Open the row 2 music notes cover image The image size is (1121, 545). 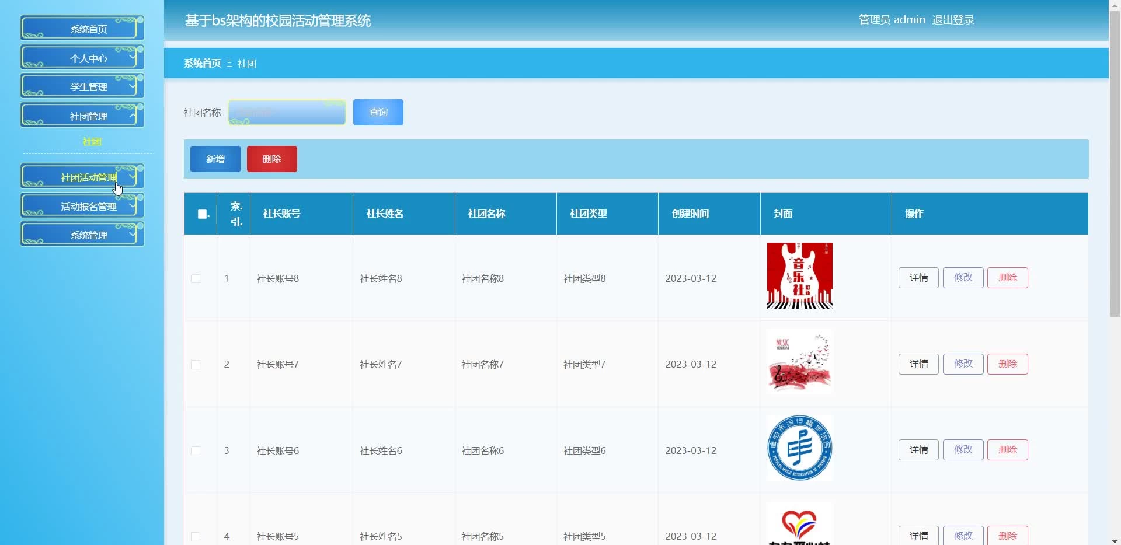click(800, 362)
